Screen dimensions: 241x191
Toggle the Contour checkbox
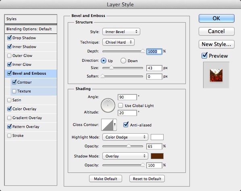pyautogui.click(x=14, y=82)
